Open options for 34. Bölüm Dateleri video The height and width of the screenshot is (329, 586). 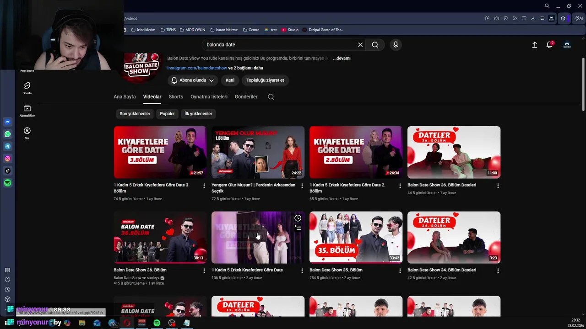pyautogui.click(x=498, y=271)
